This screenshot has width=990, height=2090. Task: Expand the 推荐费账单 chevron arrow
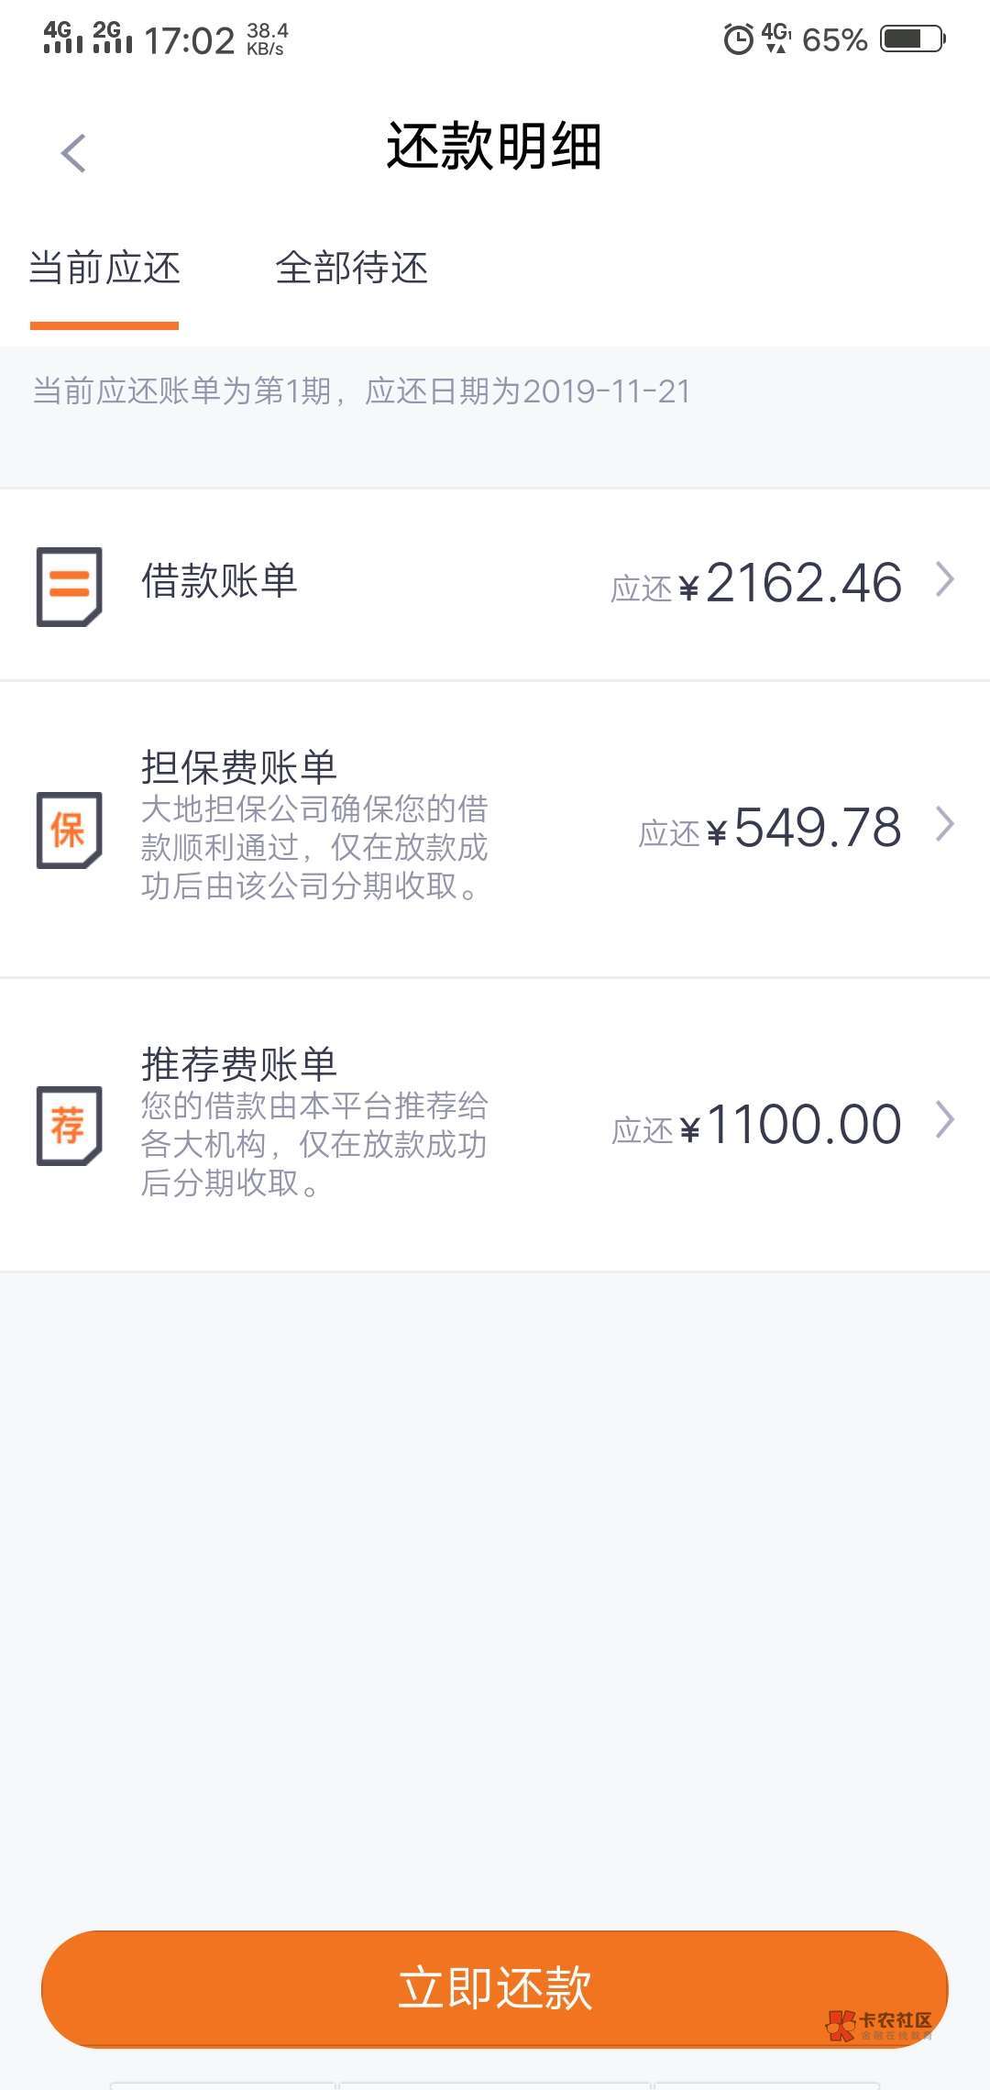(x=945, y=1120)
